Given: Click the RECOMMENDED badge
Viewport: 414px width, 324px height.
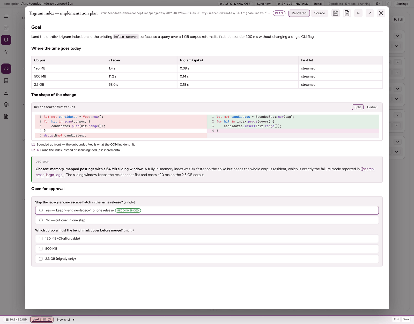Looking at the screenshot, I should [128, 210].
